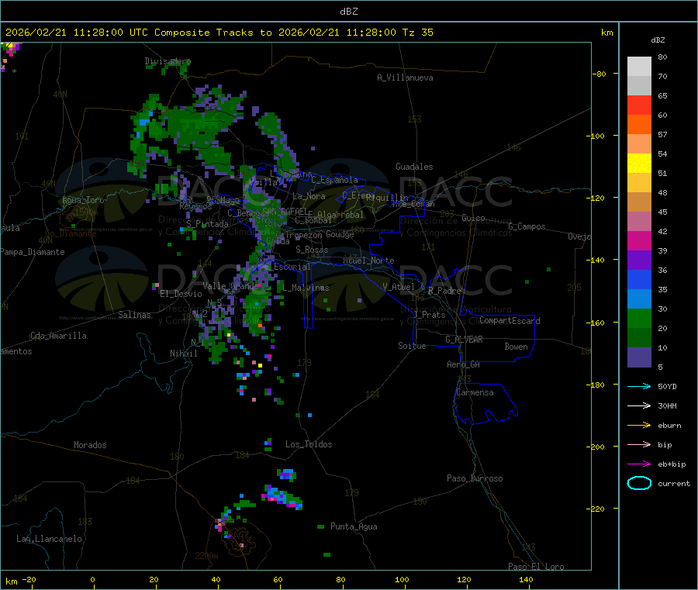Click the L_Malvinas map label
Viewport: 698px width, 590px height.
[x=306, y=288]
